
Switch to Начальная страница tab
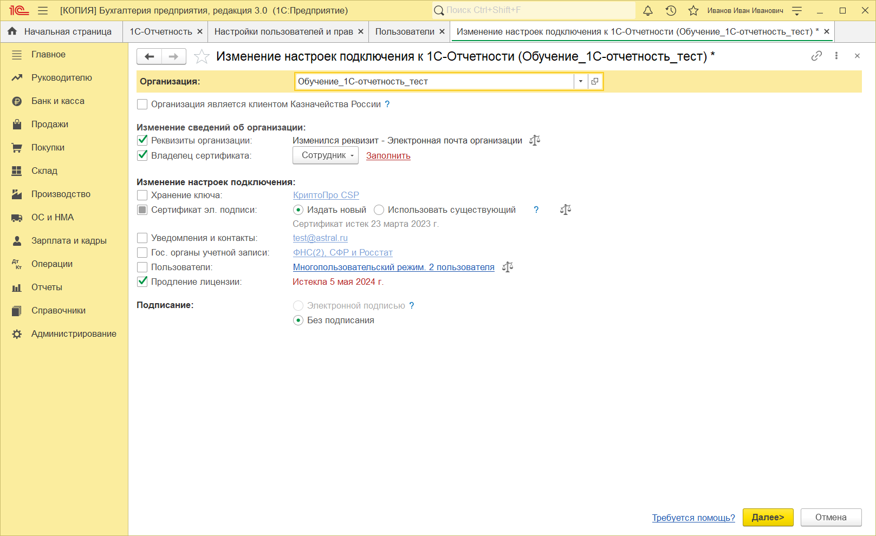coord(61,31)
